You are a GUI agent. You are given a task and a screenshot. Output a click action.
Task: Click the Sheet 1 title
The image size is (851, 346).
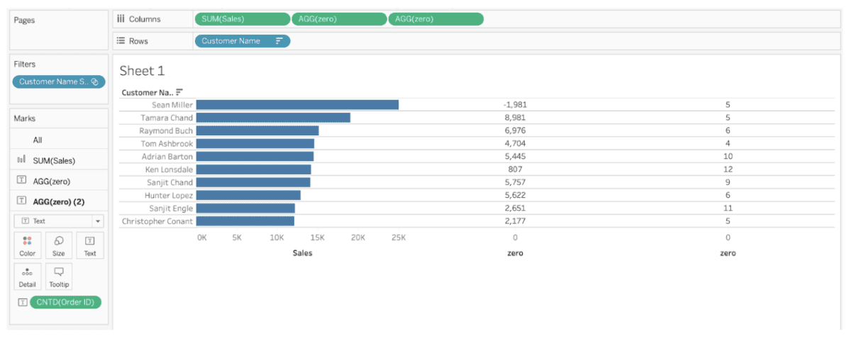[x=142, y=71]
